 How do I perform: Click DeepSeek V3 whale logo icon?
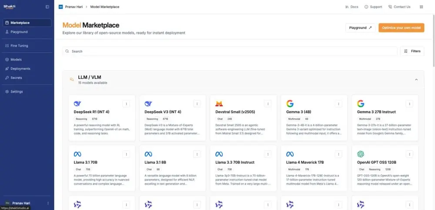pos(148,104)
